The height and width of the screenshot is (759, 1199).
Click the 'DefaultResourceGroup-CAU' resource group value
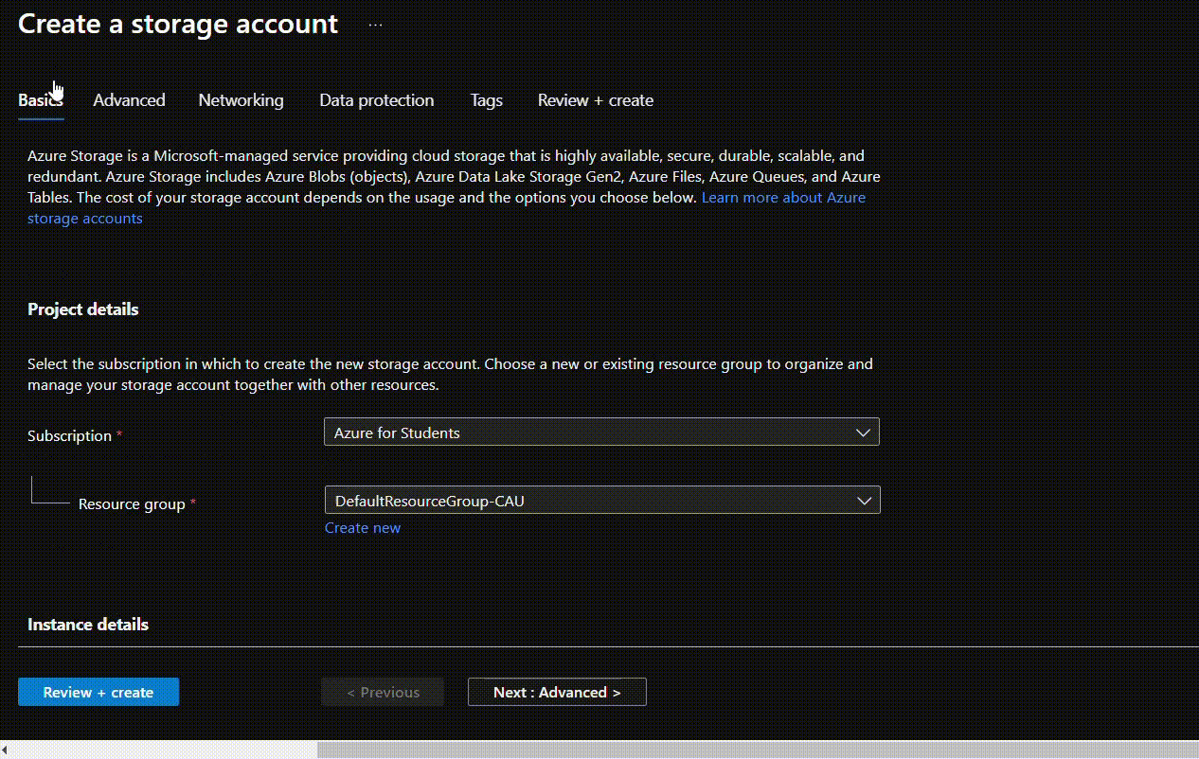[x=429, y=501]
